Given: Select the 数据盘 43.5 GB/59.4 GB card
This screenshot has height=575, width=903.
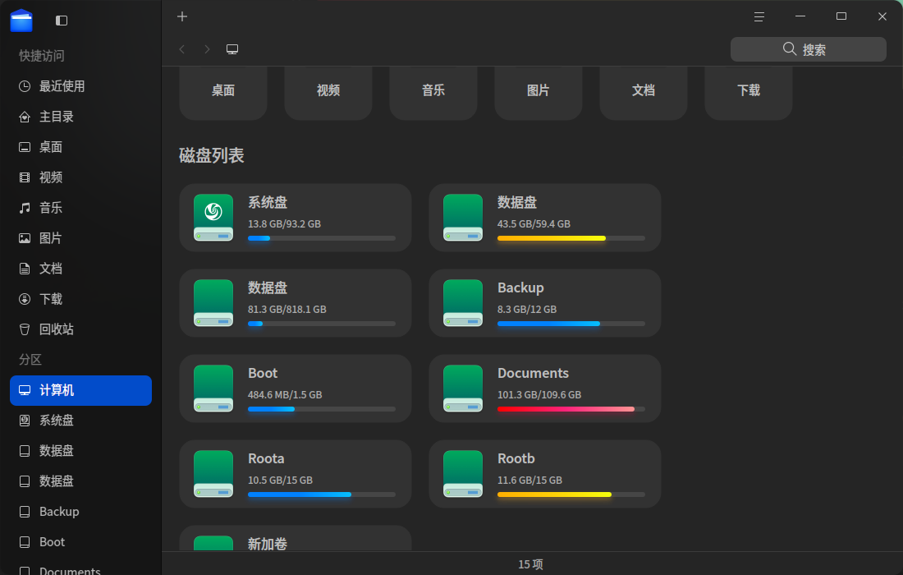Looking at the screenshot, I should point(545,218).
